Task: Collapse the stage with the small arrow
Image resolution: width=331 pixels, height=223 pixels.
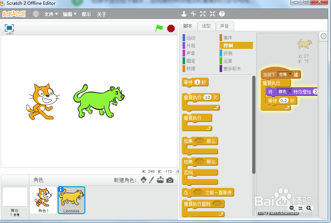Action: click(178, 171)
